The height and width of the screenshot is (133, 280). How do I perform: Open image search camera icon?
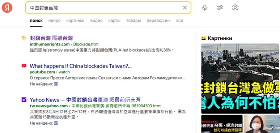click(235, 8)
